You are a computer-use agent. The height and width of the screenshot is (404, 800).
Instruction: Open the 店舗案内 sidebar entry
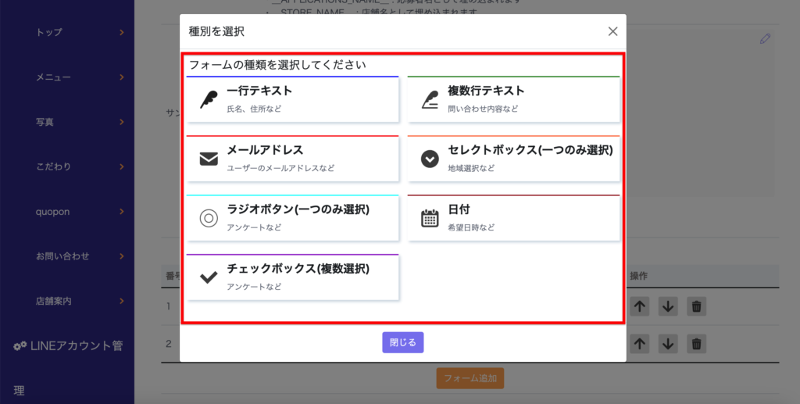click(122, 300)
